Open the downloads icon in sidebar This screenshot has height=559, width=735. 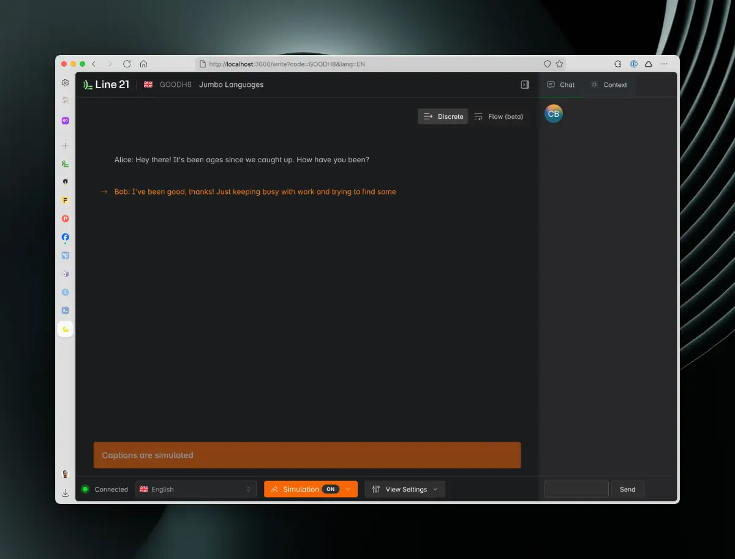tap(66, 493)
